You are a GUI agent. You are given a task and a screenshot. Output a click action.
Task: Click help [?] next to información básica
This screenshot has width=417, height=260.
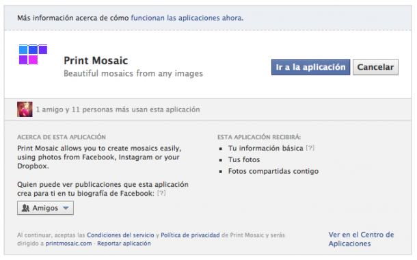click(x=310, y=148)
